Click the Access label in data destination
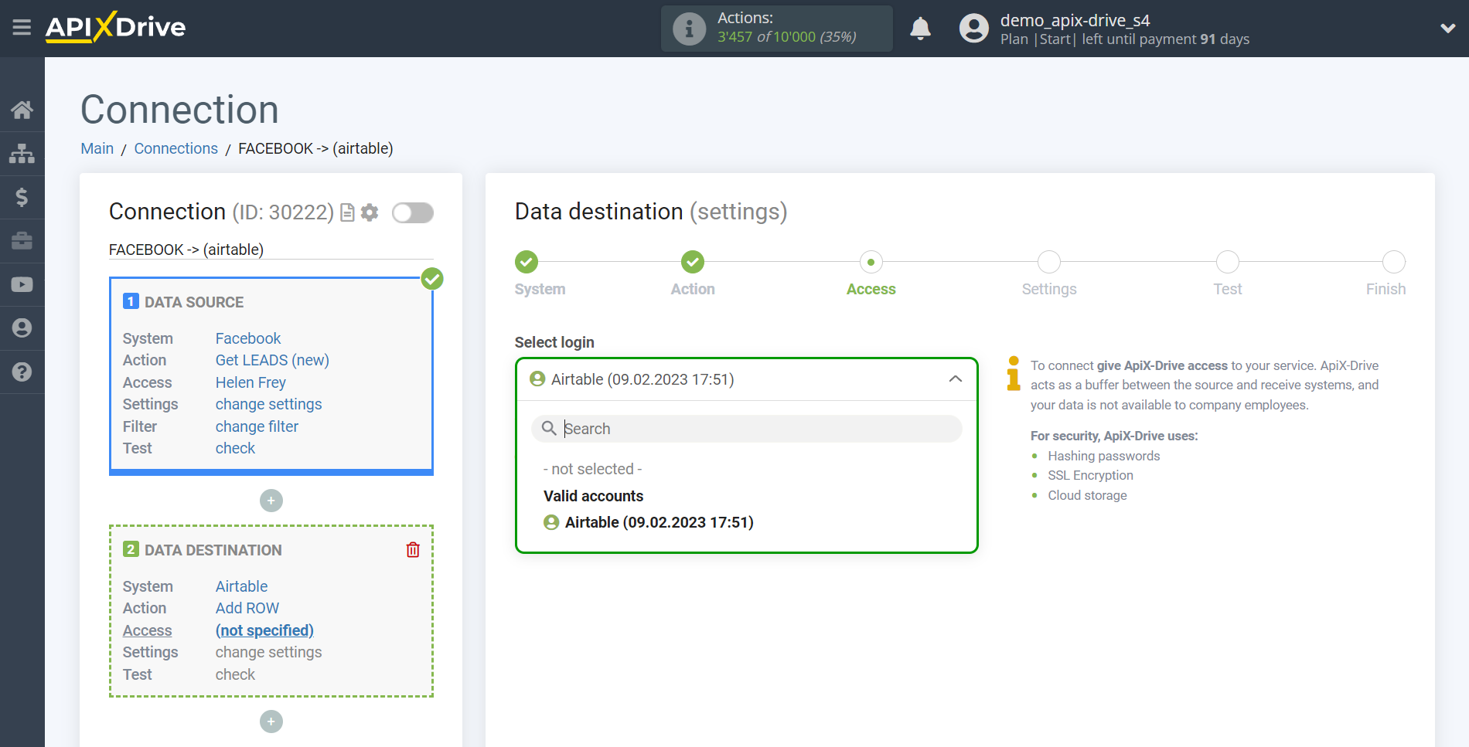The image size is (1469, 747). click(x=147, y=630)
